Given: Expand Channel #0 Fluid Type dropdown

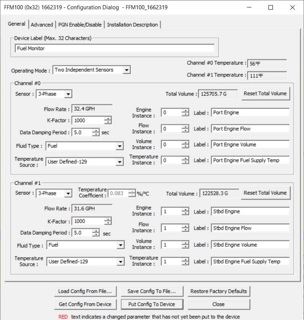Looking at the screenshot, I should (x=119, y=146).
